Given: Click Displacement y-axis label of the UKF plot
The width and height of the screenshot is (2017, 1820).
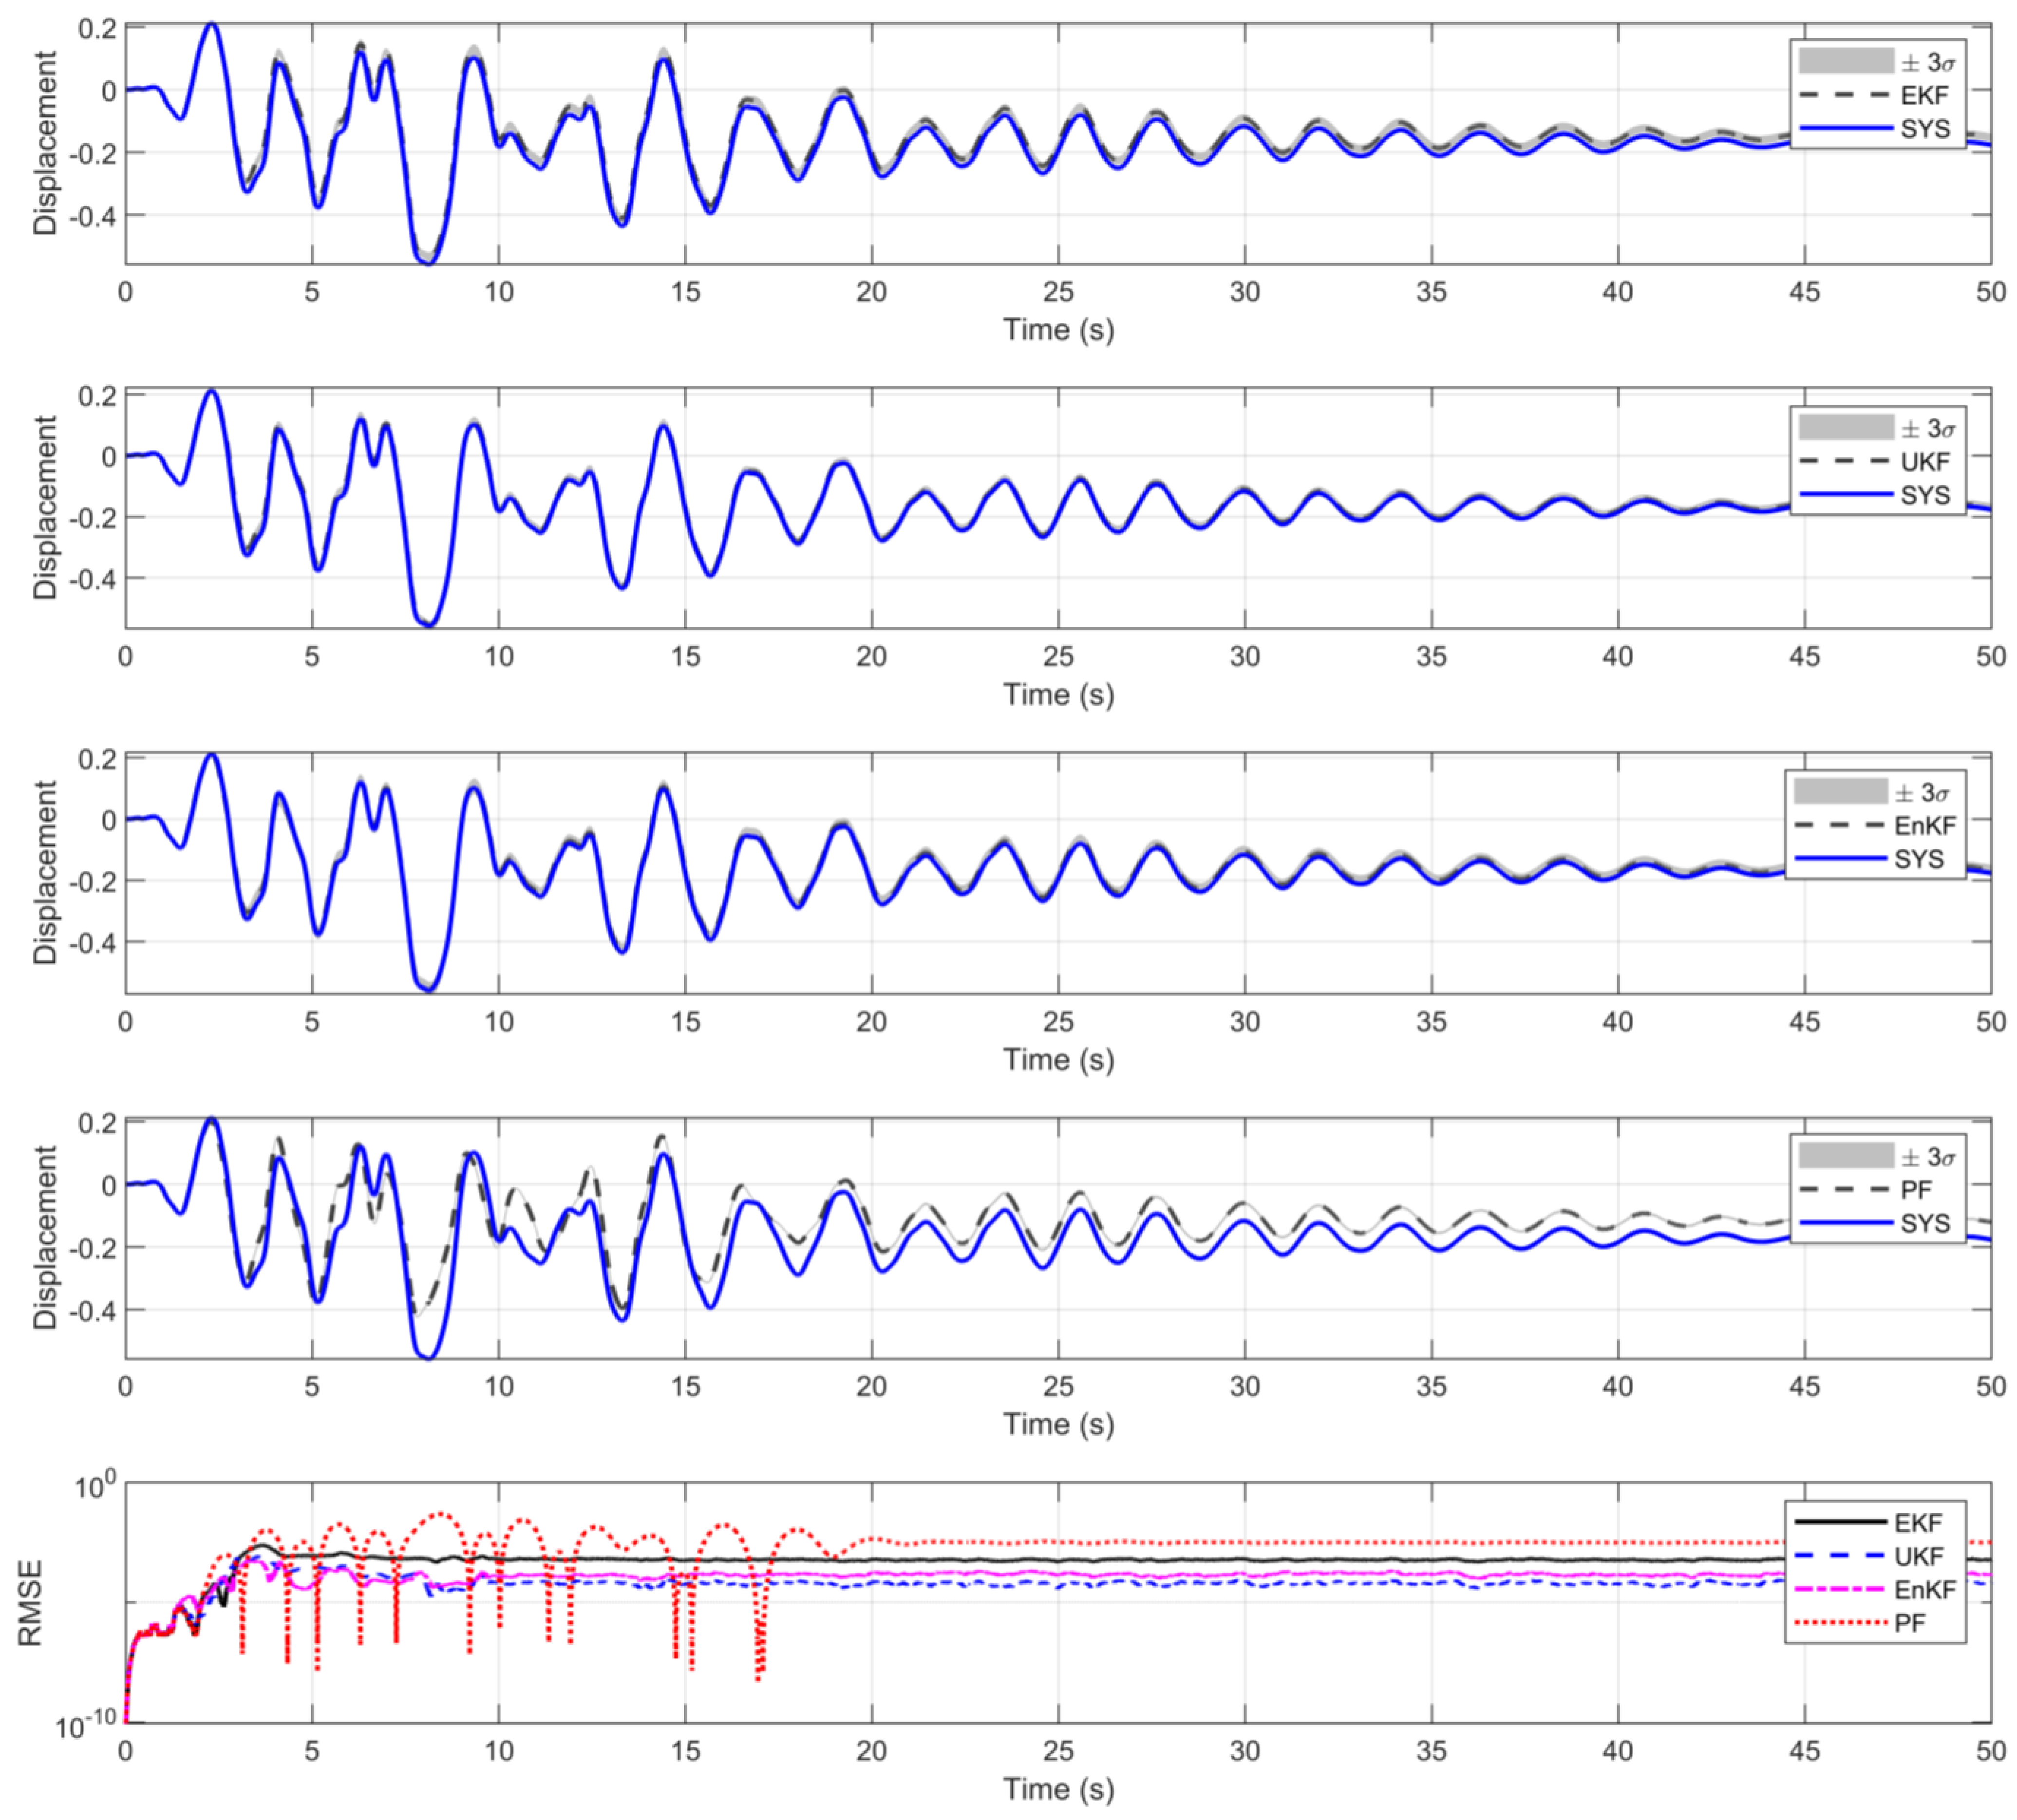Looking at the screenshot, I should [x=45, y=508].
